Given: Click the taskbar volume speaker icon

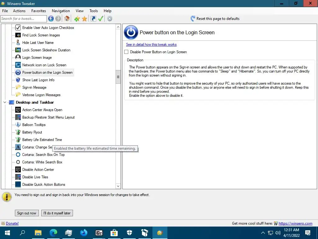Looking at the screenshot, I should (278, 233).
